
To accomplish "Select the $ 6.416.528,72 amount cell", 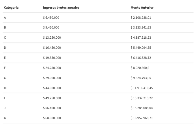I will point(141,58).
